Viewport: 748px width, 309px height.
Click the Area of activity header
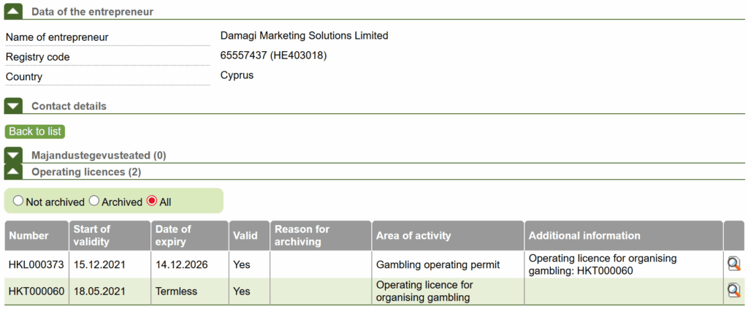point(413,235)
